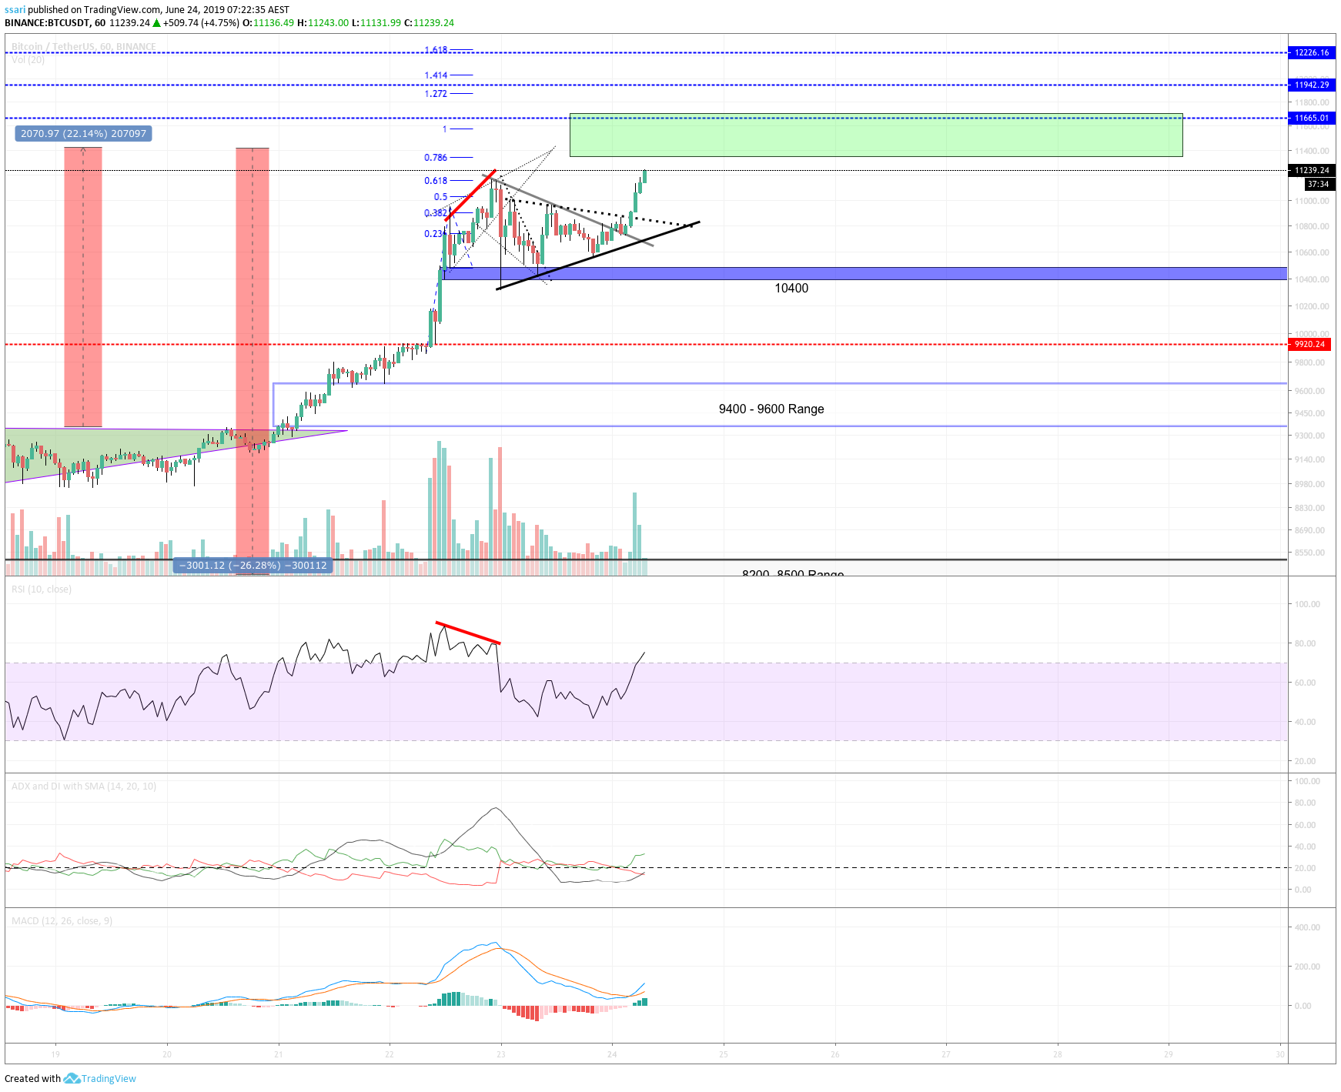Click the 'ADX and DI with SMA' indicator title
This screenshot has height=1092, width=1341.
click(x=84, y=786)
